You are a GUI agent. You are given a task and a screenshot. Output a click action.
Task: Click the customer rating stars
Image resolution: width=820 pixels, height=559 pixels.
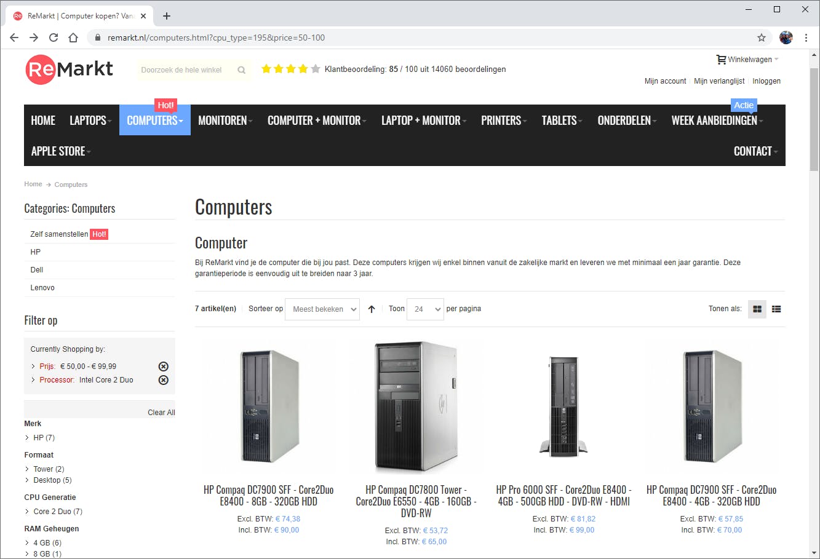(291, 69)
